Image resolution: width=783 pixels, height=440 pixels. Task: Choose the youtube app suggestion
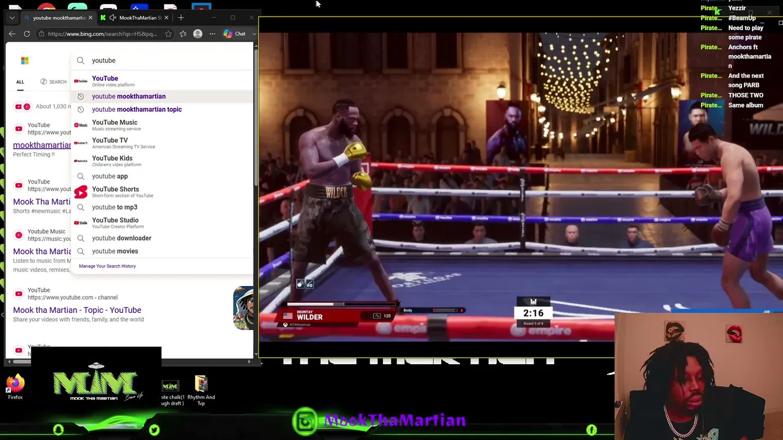[162, 176]
